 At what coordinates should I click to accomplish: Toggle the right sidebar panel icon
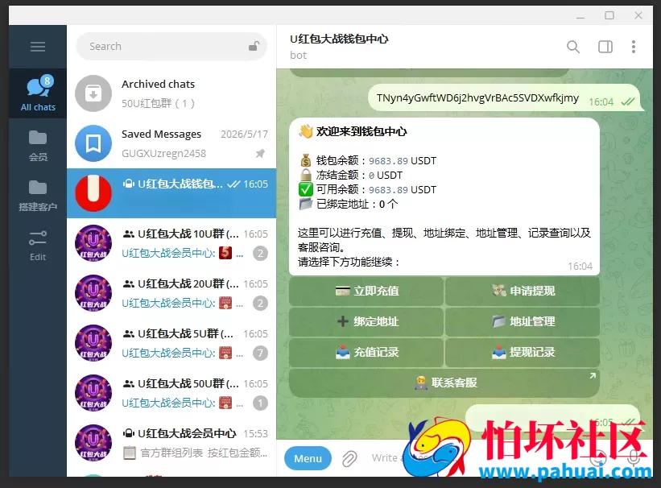pyautogui.click(x=605, y=47)
